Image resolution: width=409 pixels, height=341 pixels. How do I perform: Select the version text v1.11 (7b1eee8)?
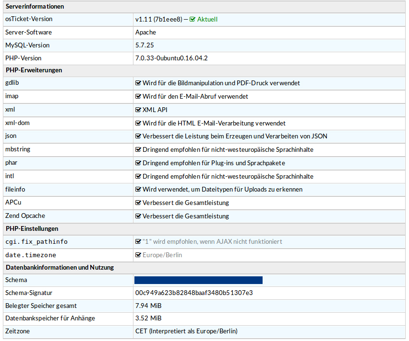(158, 19)
